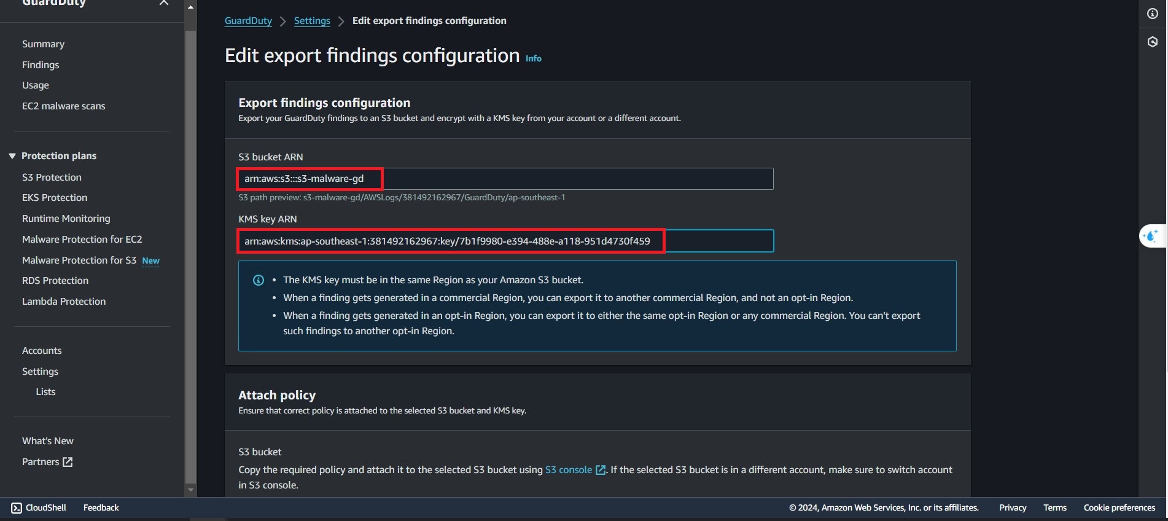The height and width of the screenshot is (521, 1168).
Task: Click the GuardDuty breadcrumb link
Action: tap(248, 21)
